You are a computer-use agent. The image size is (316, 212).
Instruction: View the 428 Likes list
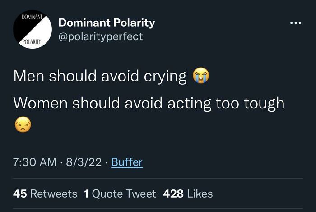(x=188, y=194)
